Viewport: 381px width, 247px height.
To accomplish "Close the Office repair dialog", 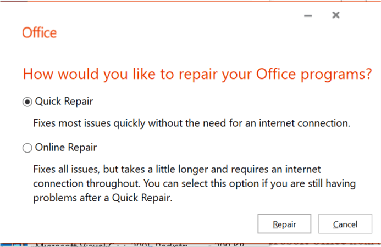I will (x=336, y=15).
